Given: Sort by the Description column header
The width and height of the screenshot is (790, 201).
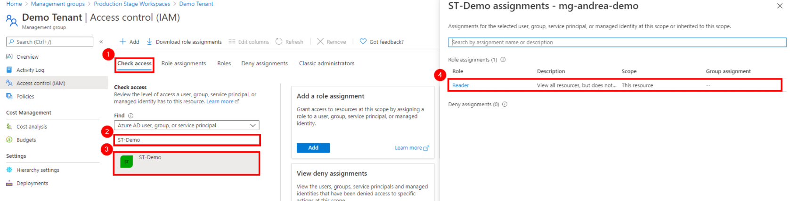Looking at the screenshot, I should (x=551, y=71).
